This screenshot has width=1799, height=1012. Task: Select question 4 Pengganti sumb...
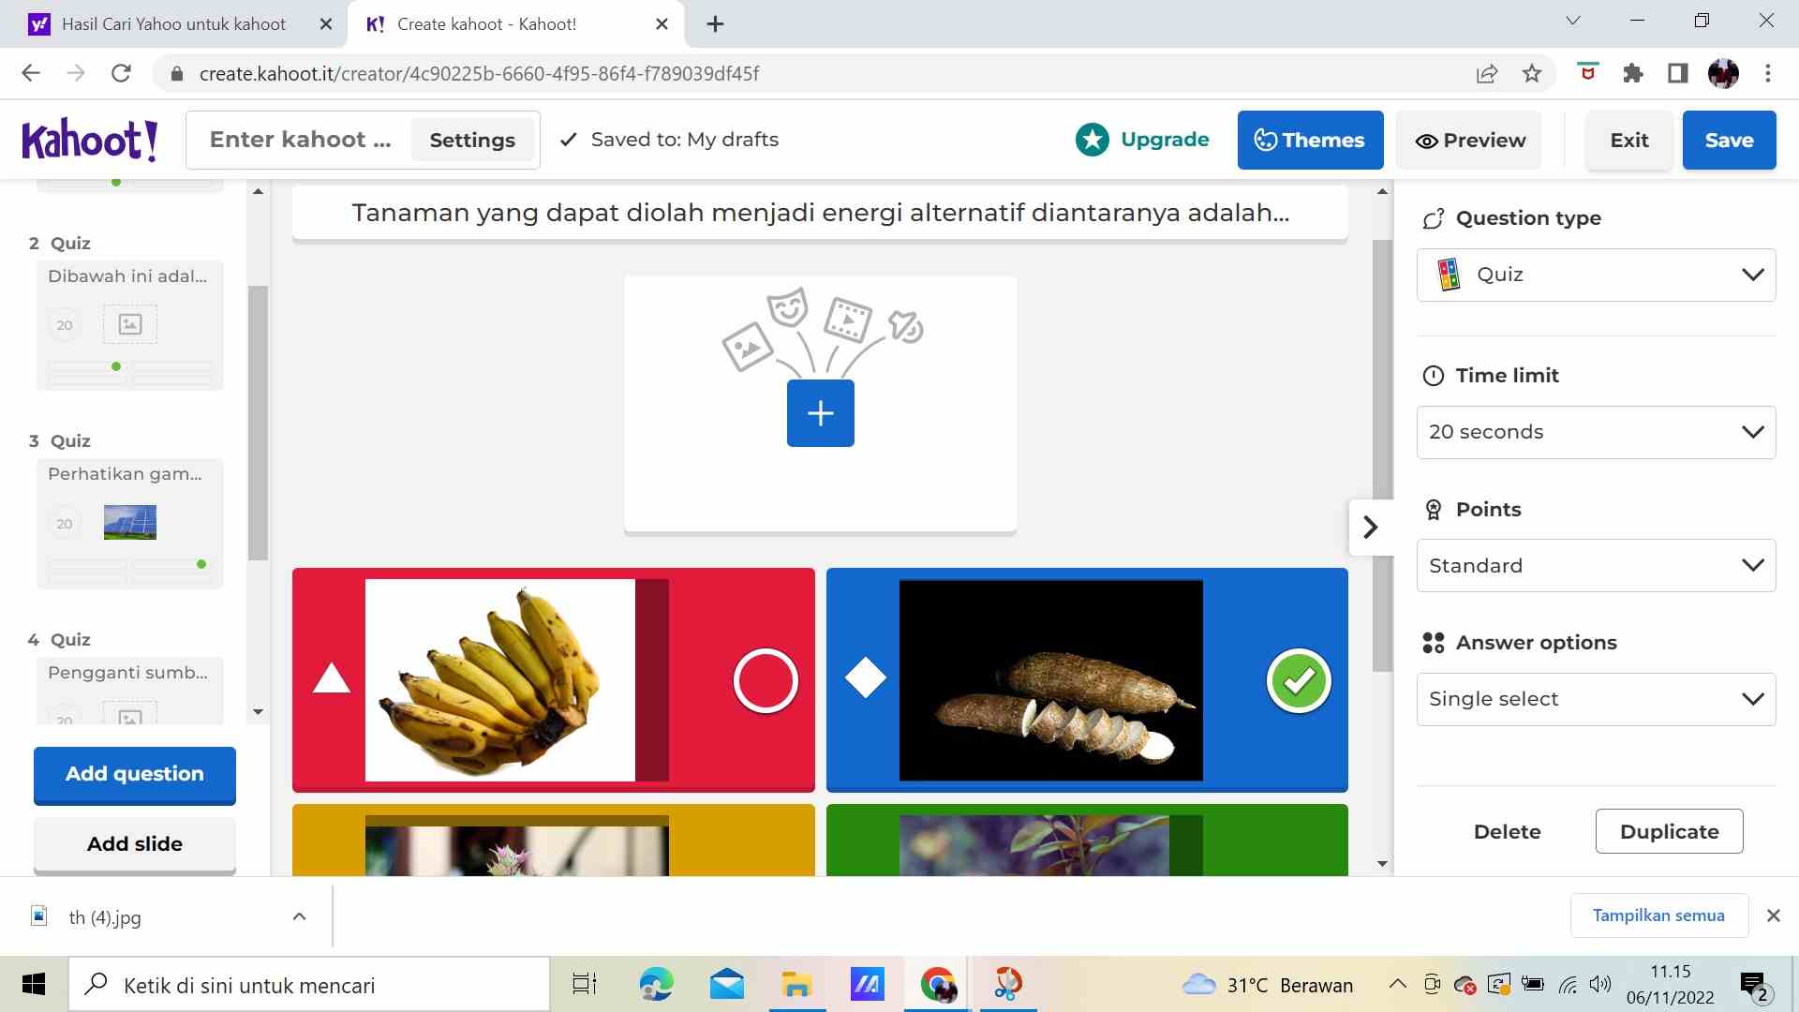(x=130, y=691)
